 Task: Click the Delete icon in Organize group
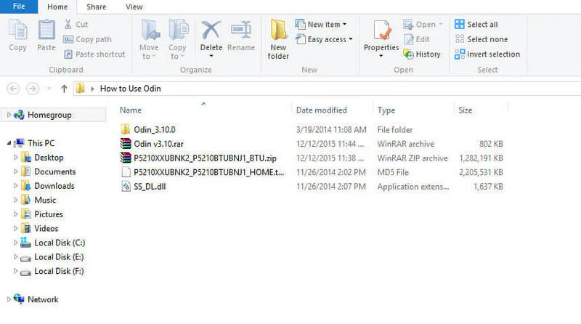coord(211,31)
